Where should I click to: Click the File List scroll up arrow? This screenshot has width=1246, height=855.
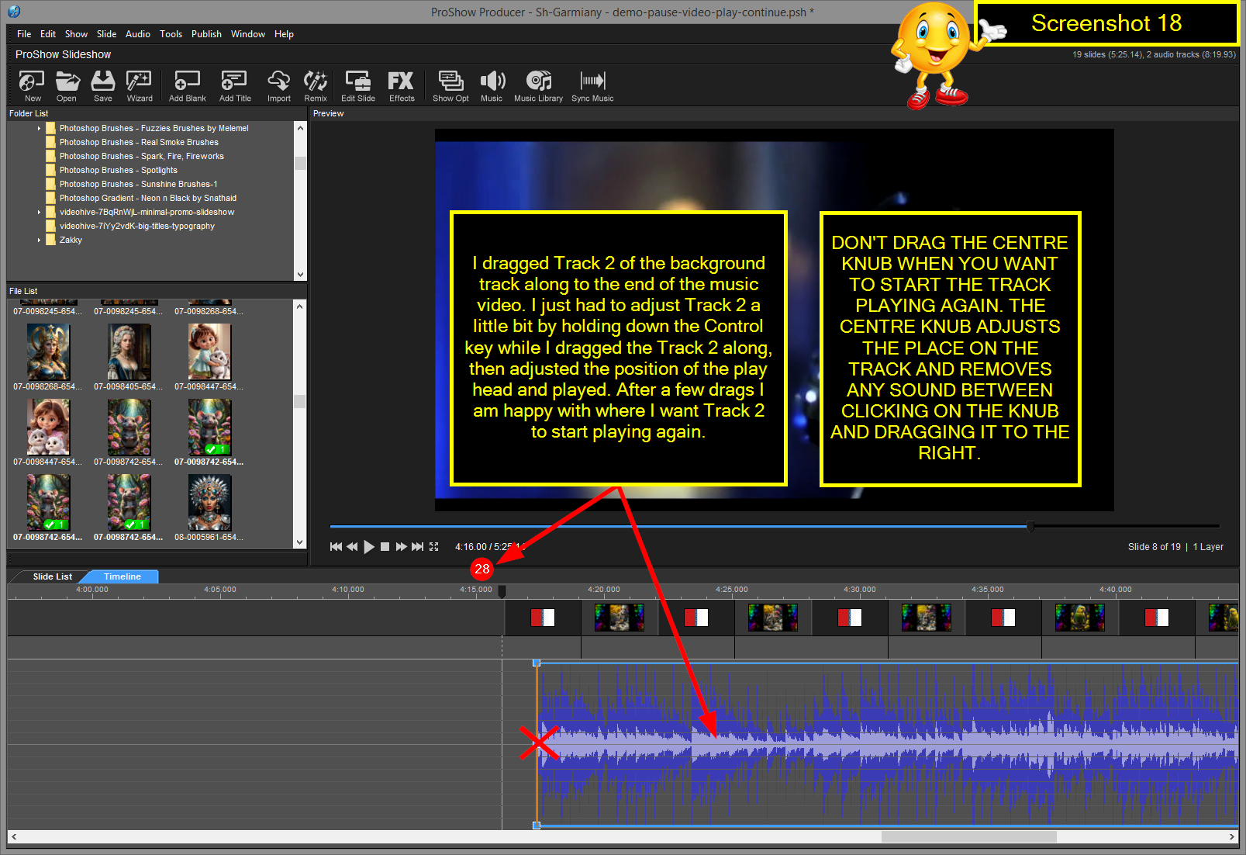[x=300, y=306]
